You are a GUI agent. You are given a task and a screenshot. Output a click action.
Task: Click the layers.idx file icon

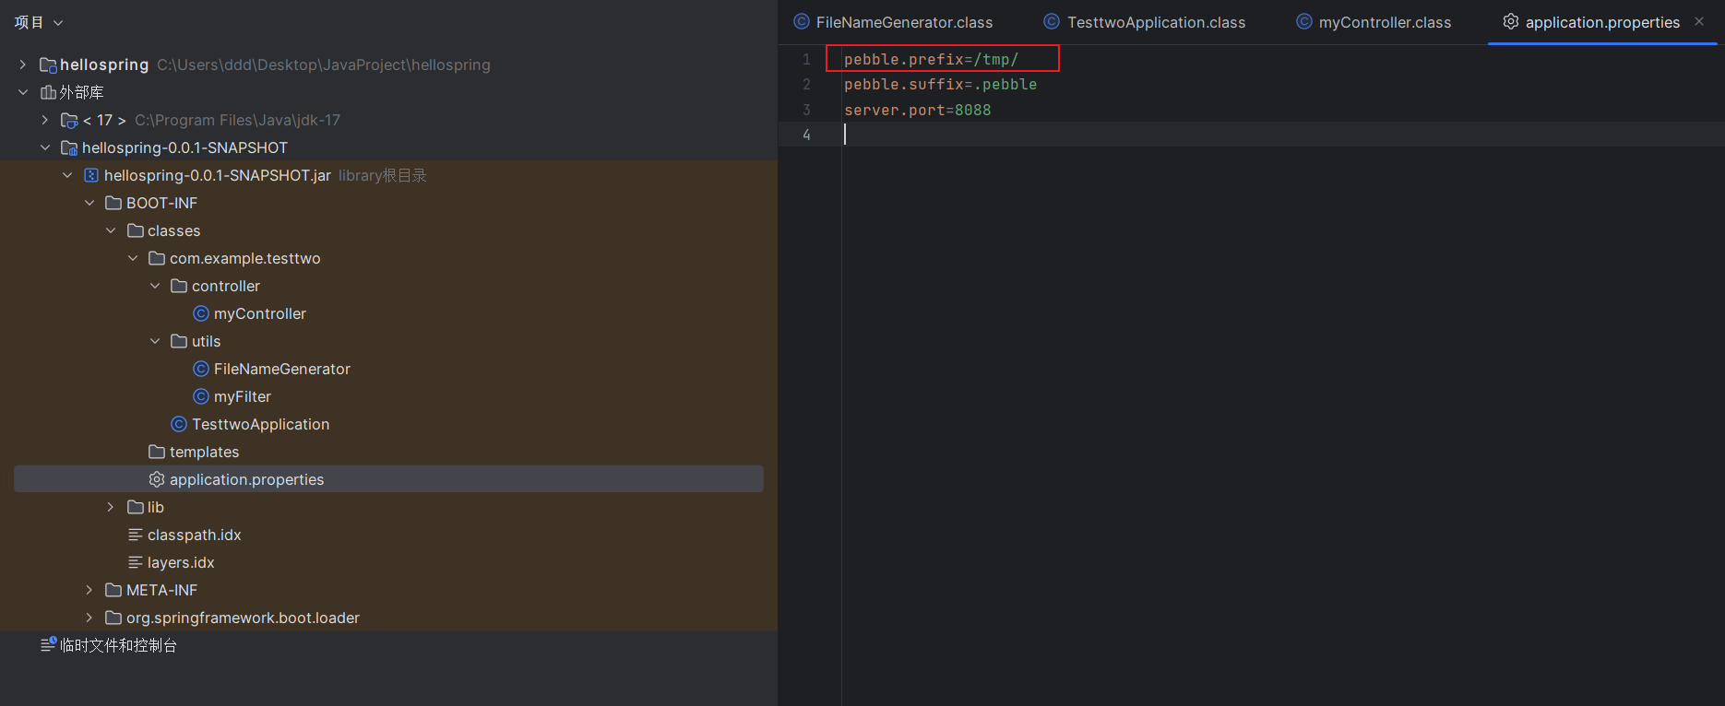[136, 562]
